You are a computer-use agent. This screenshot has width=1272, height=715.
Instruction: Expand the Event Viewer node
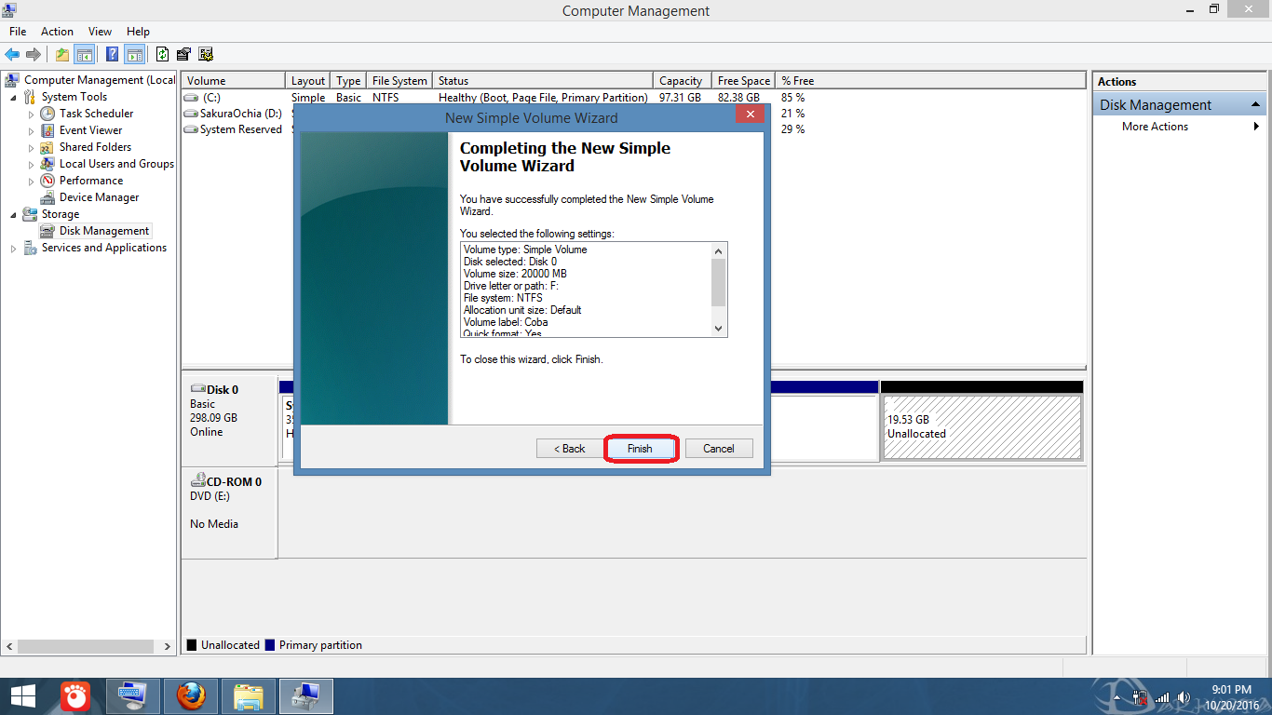pyautogui.click(x=31, y=130)
